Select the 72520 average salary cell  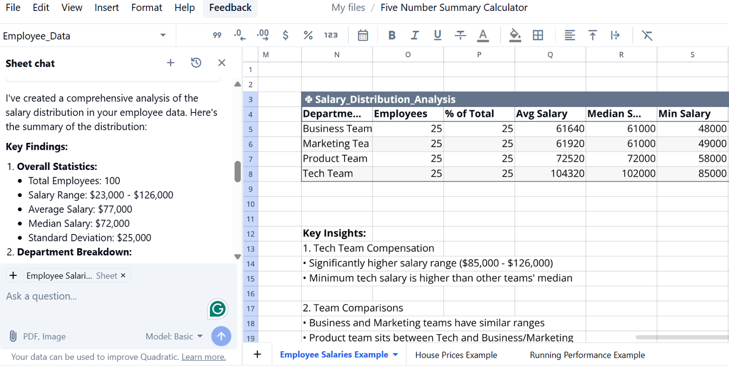(550, 158)
